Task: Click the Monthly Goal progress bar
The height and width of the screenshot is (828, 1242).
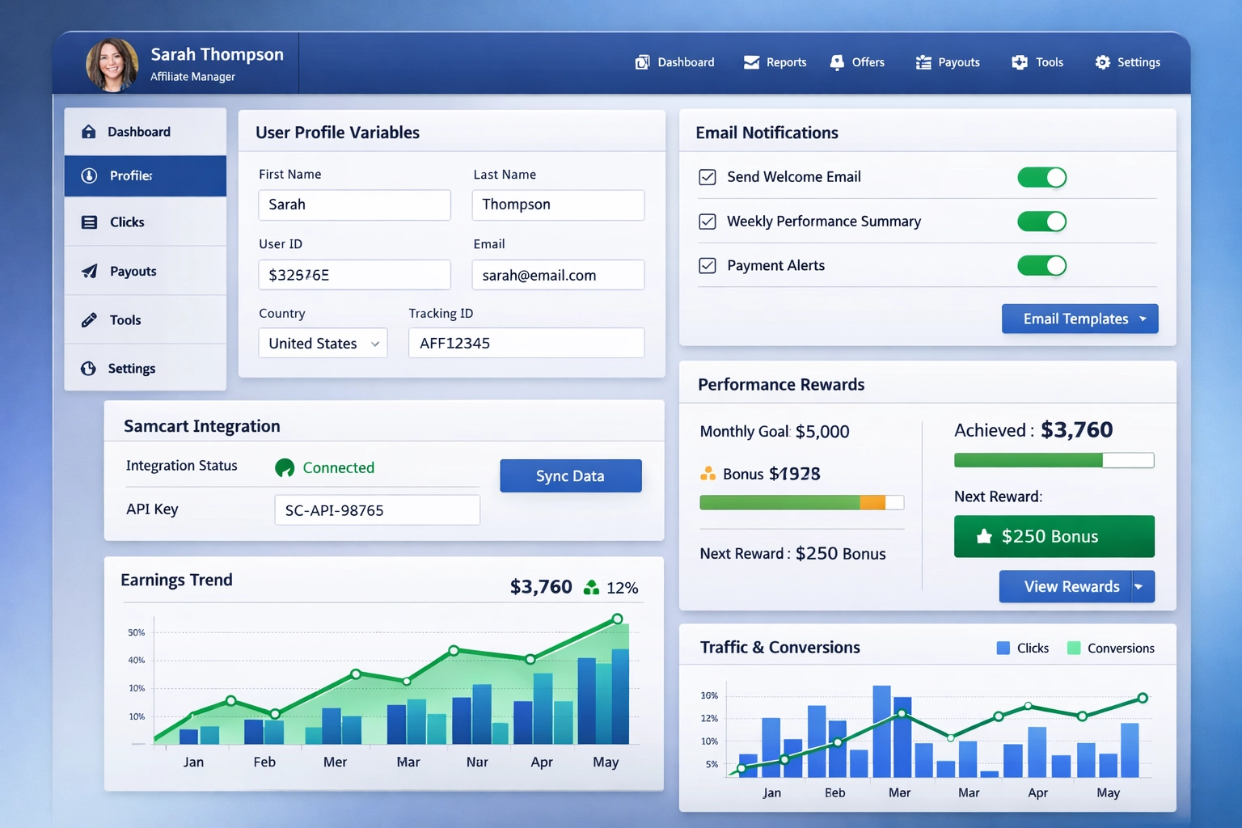Action: (x=801, y=501)
